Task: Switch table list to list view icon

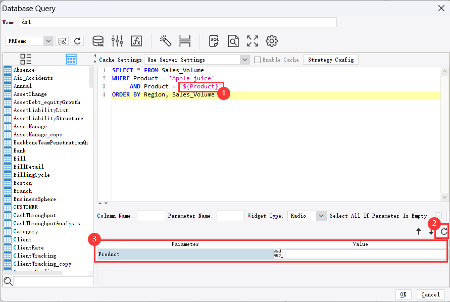Action: [x=26, y=59]
